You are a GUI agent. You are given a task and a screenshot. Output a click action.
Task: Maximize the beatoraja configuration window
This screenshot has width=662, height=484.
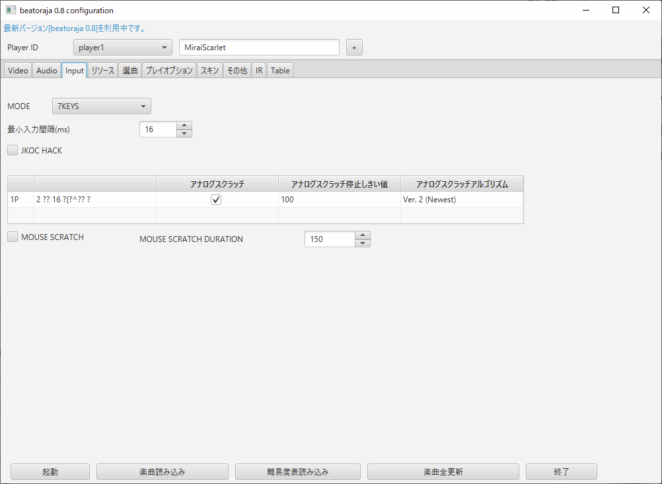pos(616,10)
